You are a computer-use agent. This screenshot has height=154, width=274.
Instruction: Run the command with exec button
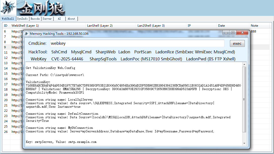[237, 44]
